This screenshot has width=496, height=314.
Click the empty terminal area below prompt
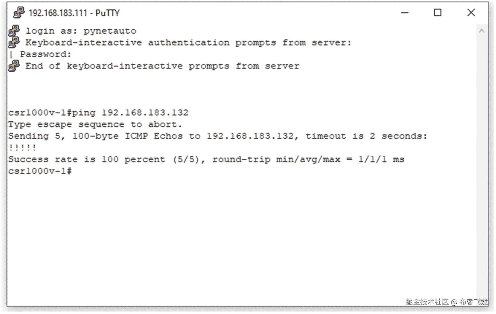tap(242, 236)
